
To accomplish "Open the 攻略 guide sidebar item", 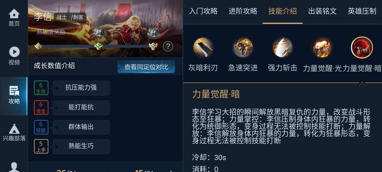I will [x=14, y=95].
